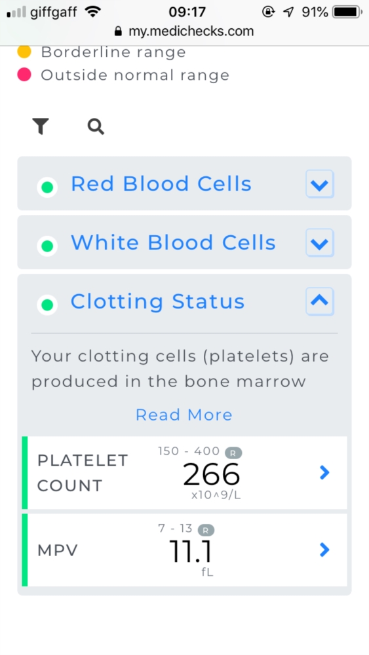Select the MPV result row

coord(184,550)
